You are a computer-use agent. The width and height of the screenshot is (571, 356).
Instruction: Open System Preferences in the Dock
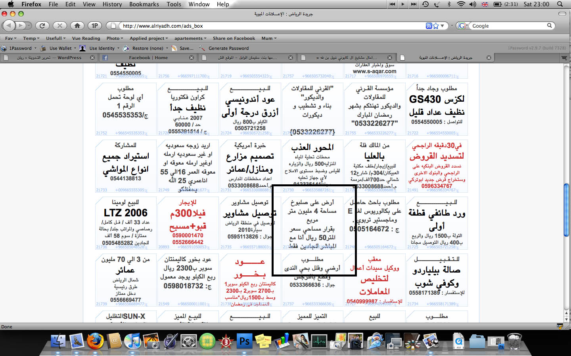(x=188, y=341)
